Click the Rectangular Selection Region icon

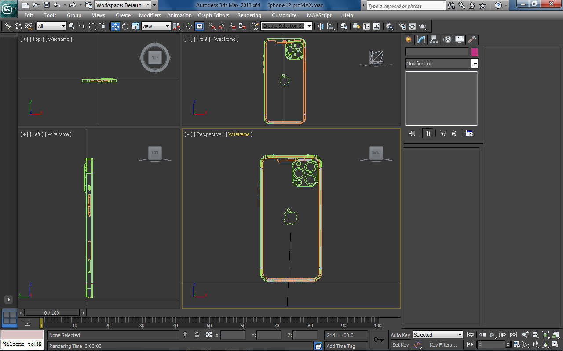pos(92,26)
